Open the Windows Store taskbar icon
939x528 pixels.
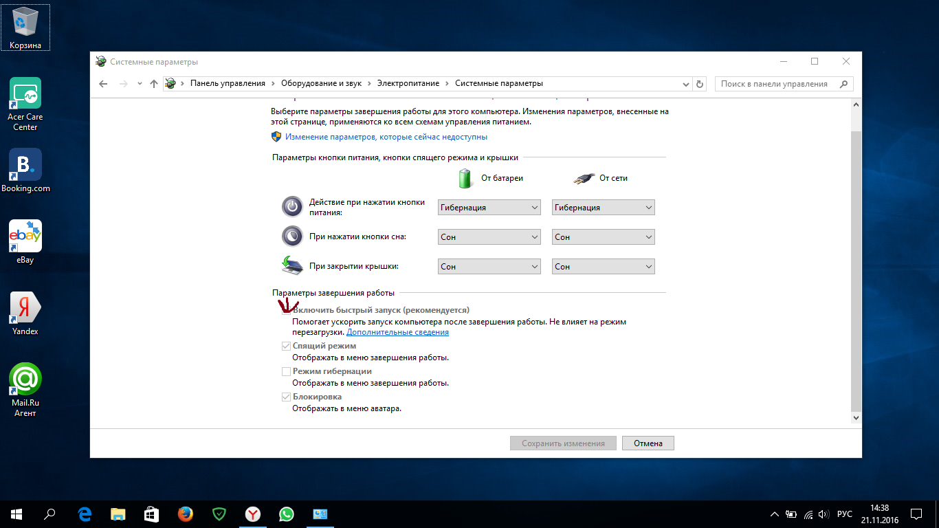[x=152, y=514]
